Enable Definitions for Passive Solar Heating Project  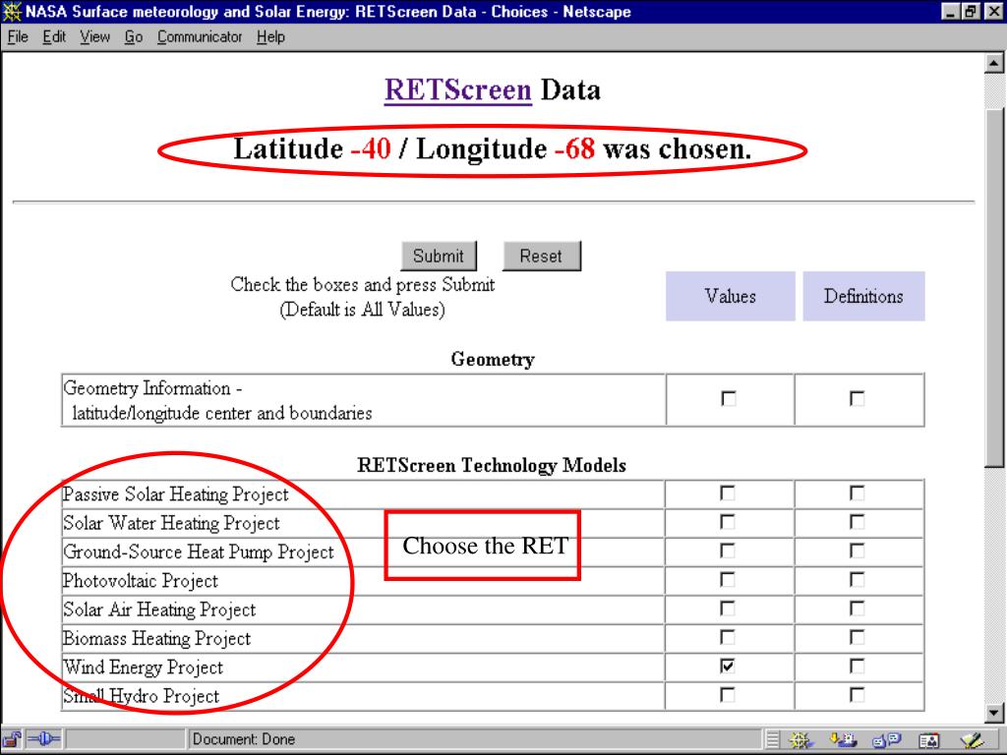(857, 494)
